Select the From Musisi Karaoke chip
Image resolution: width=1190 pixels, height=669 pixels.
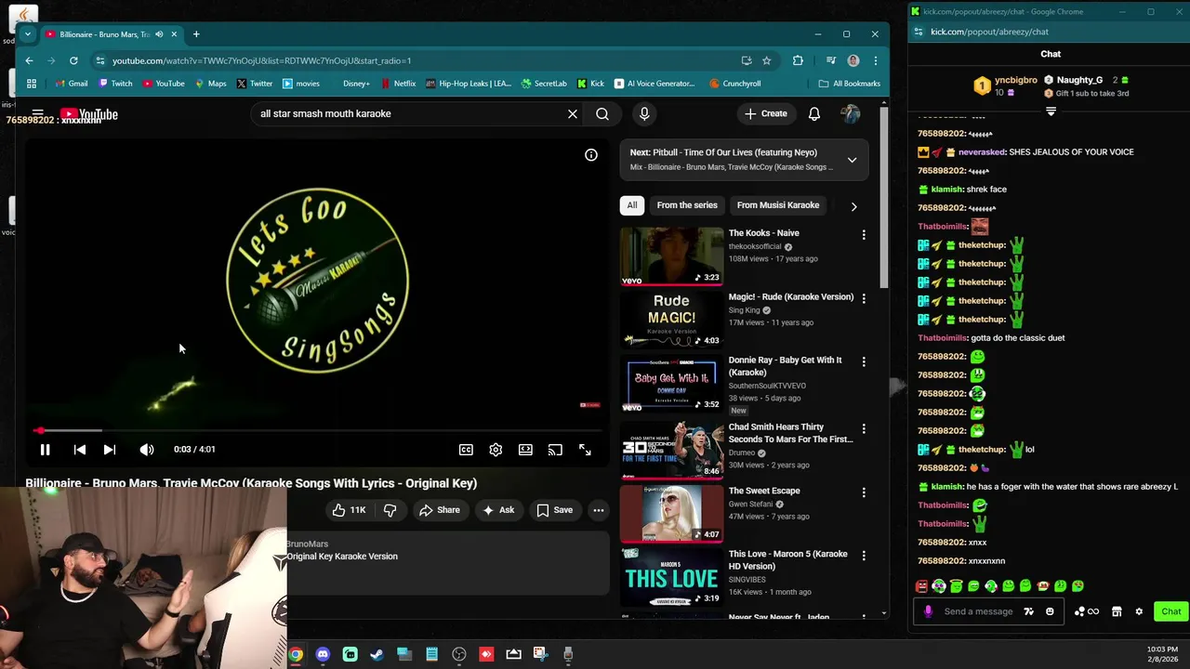pyautogui.click(x=778, y=205)
